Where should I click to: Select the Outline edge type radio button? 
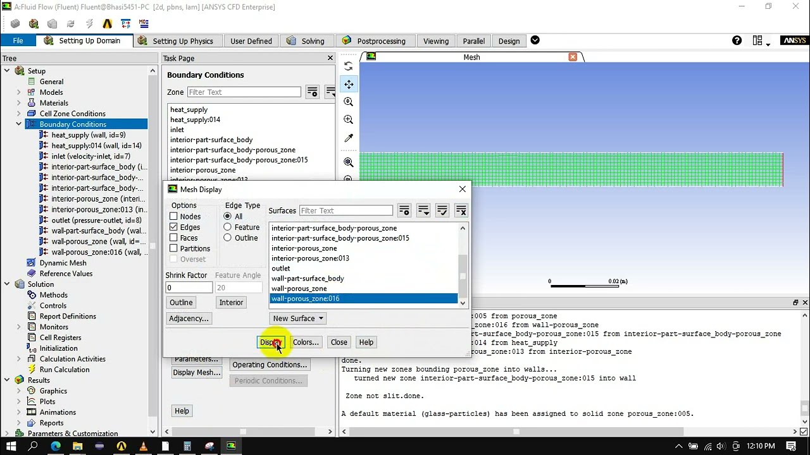(x=227, y=238)
